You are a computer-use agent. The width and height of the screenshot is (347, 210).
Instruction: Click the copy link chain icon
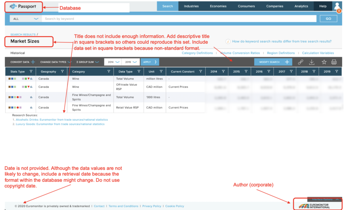click(300, 62)
